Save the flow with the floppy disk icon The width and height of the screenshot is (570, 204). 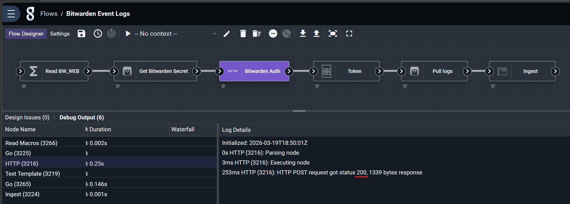pyautogui.click(x=81, y=33)
